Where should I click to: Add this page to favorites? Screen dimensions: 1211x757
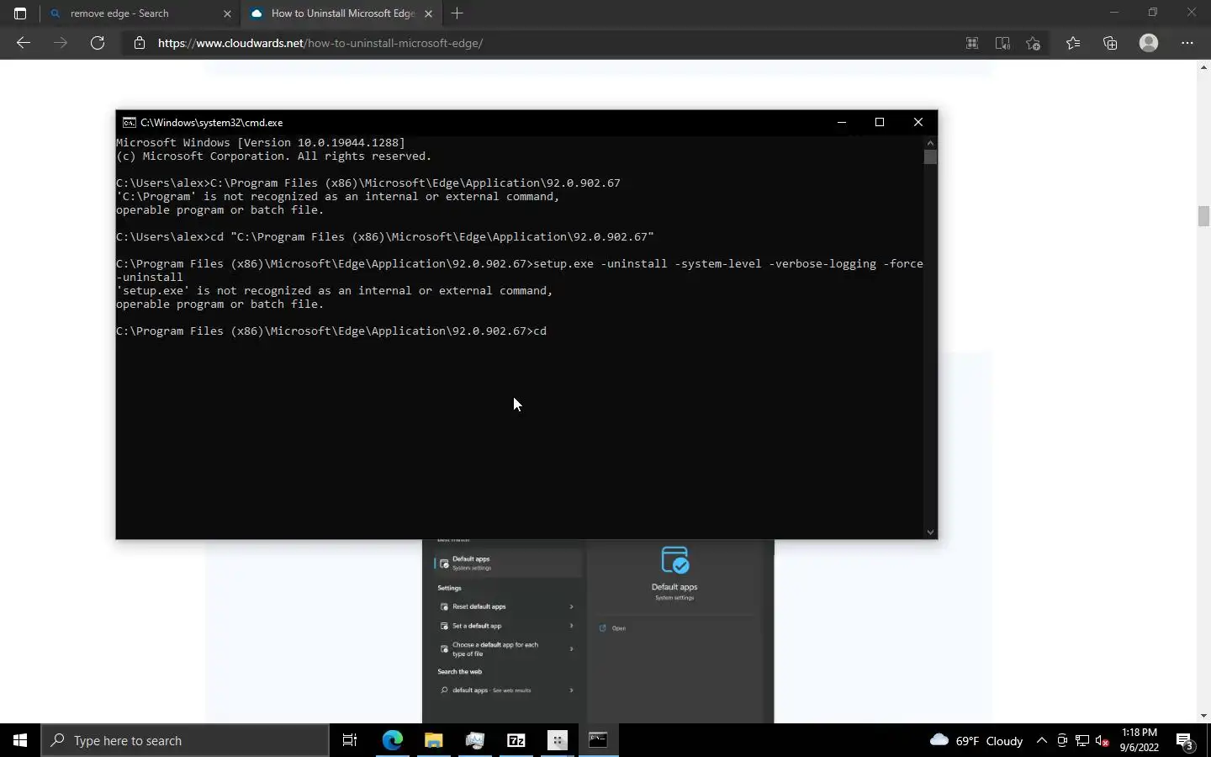[x=1034, y=43]
